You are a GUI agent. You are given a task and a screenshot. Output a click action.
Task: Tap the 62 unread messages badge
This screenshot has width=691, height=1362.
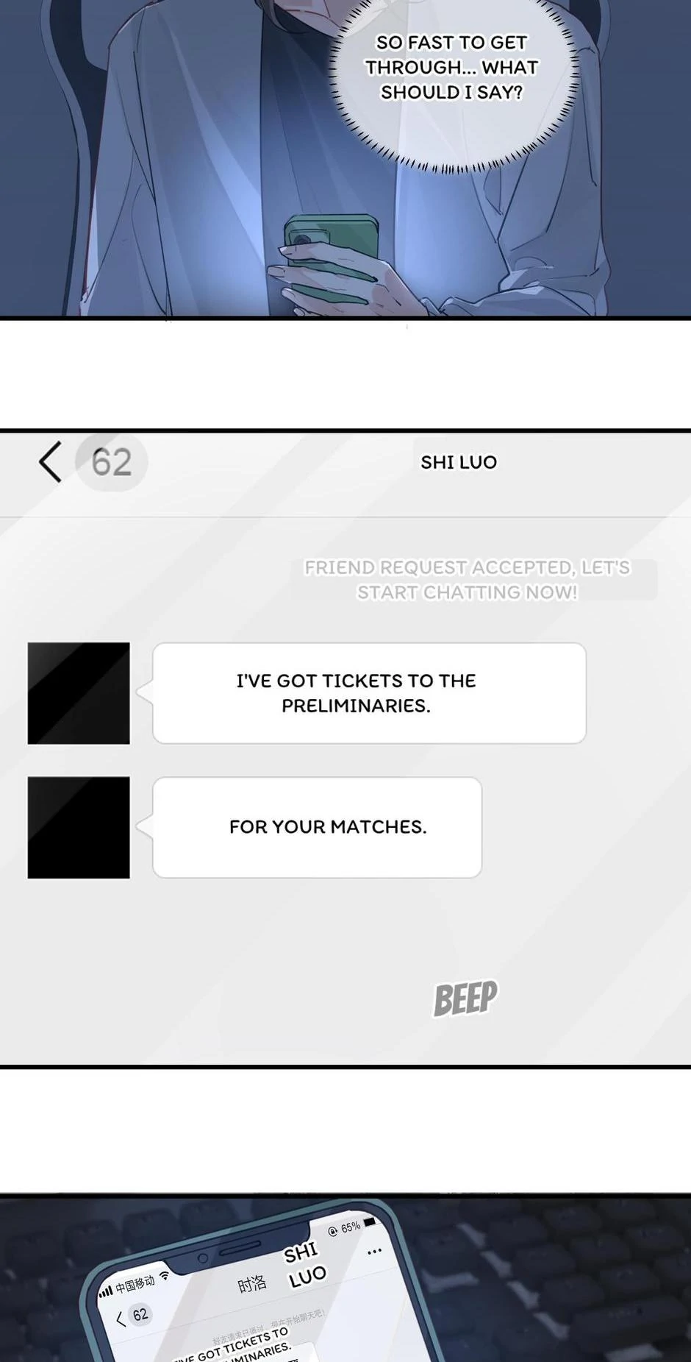[x=112, y=462]
